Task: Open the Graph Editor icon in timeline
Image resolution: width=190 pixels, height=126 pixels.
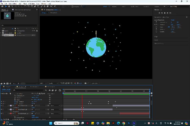Action: tap(60, 90)
